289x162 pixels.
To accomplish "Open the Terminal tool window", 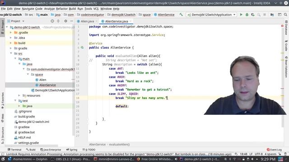I will pyautogui.click(x=14, y=149).
